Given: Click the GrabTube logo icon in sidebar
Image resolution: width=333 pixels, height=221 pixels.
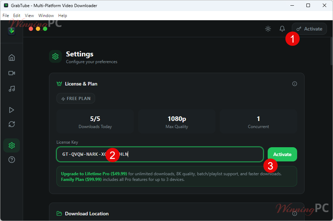Looking at the screenshot, I should tap(11, 31).
